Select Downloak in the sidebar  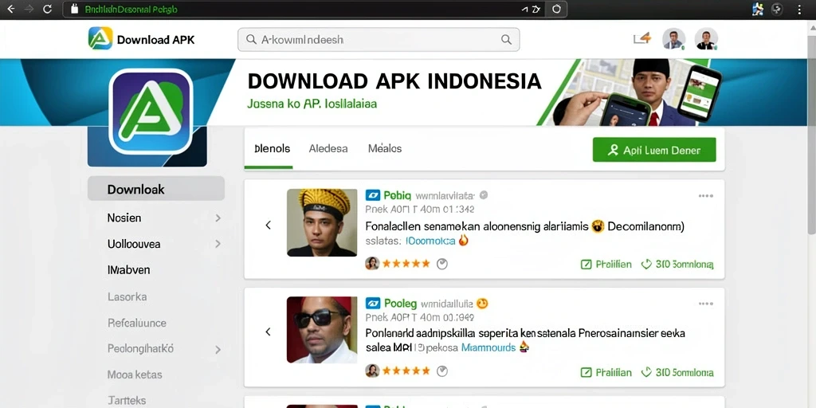[x=156, y=189]
